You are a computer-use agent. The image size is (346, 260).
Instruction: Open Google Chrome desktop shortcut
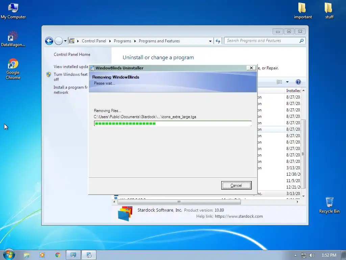[13, 69]
